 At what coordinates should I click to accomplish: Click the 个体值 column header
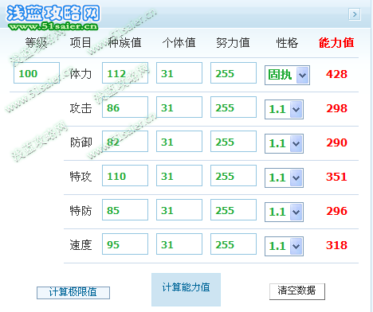(179, 43)
